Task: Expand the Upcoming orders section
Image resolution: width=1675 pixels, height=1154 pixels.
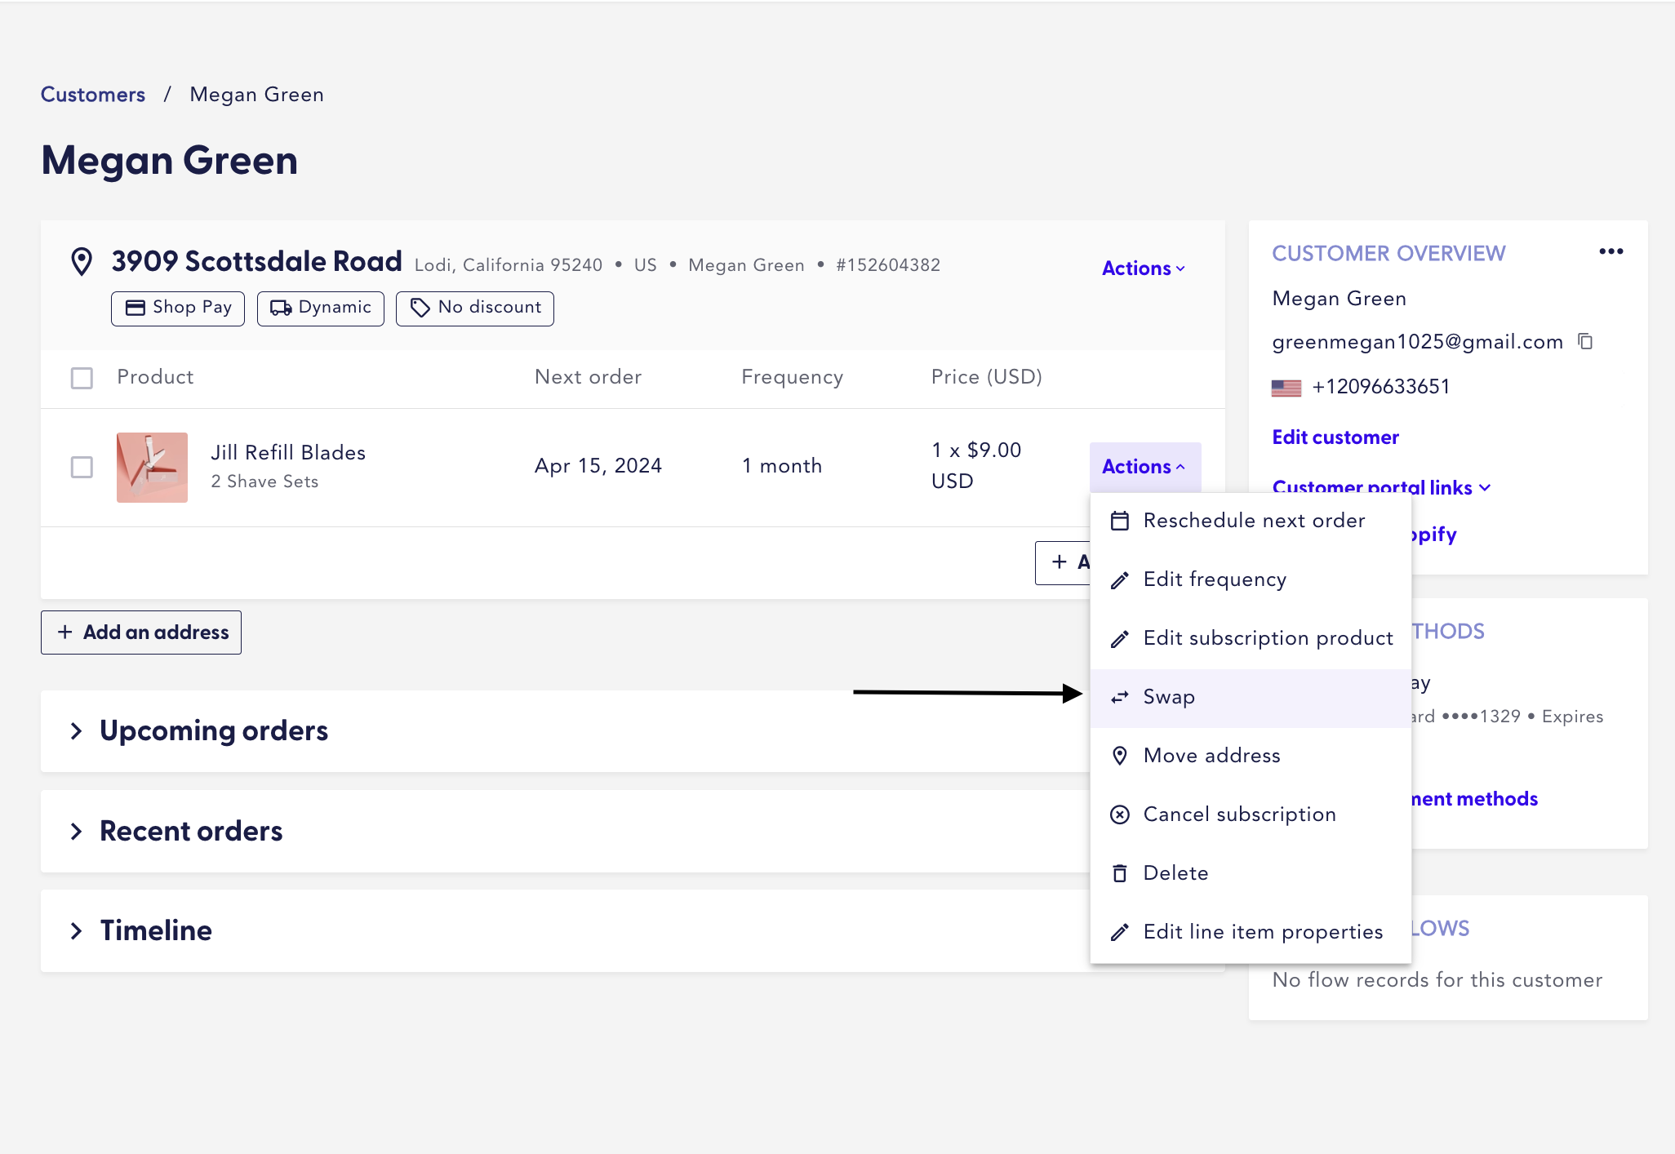Action: 214,730
